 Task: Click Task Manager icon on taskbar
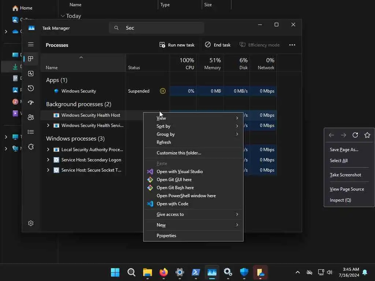tap(212, 272)
